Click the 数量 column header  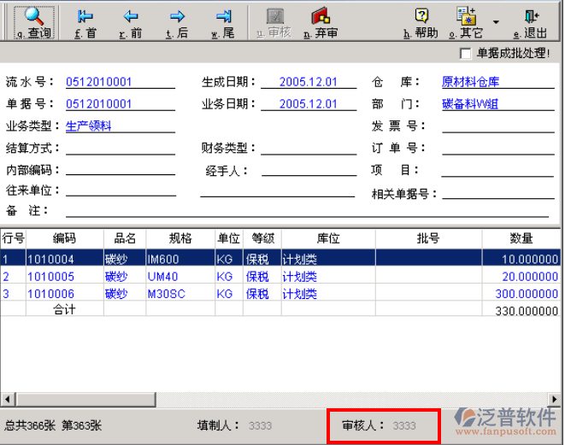click(x=521, y=238)
